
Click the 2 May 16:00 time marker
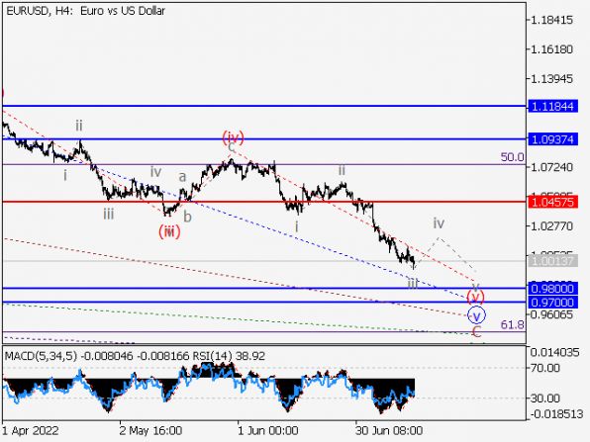[150, 430]
